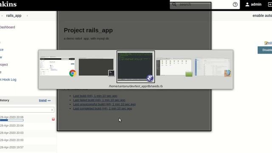The height and width of the screenshot is (153, 272).
Task: Clear the build history filter X
Action: pos(52,110)
